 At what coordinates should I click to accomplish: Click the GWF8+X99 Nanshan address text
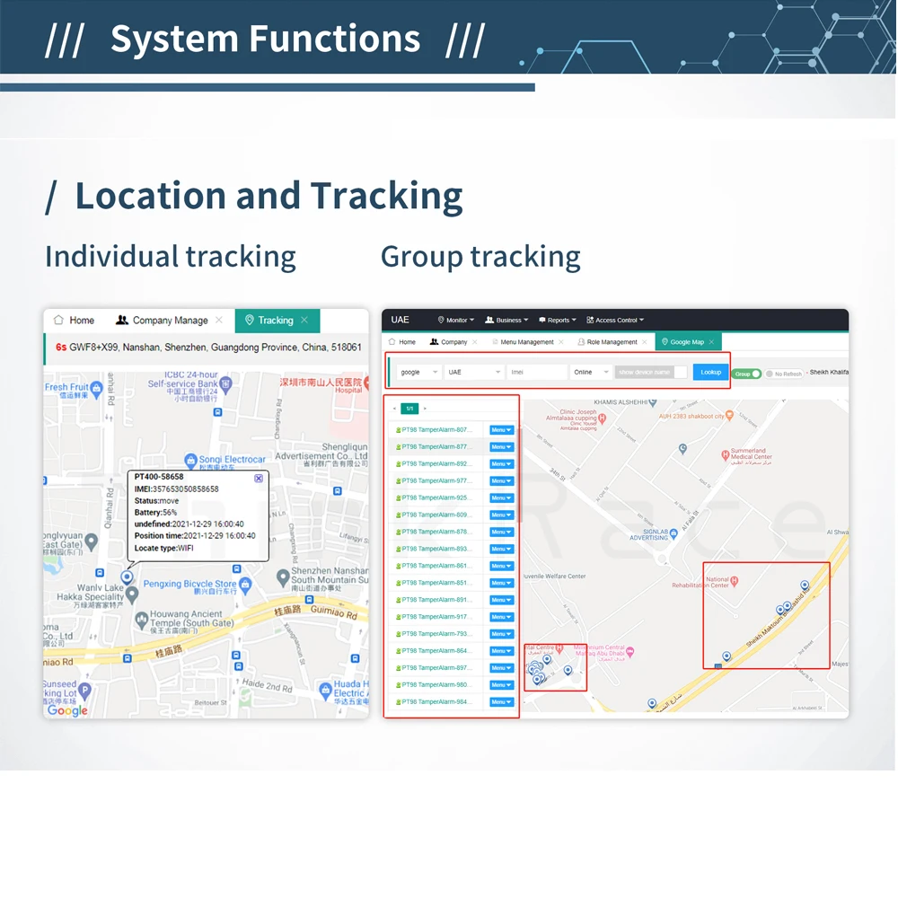tap(216, 347)
